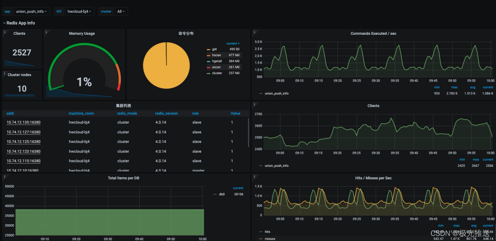The image size is (496, 241).
Task: Click the 集群列表 table vertical scrollbar
Action: coord(249,133)
